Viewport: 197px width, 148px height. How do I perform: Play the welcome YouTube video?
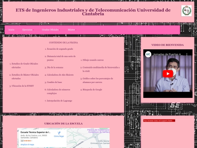pyautogui.click(x=168, y=74)
